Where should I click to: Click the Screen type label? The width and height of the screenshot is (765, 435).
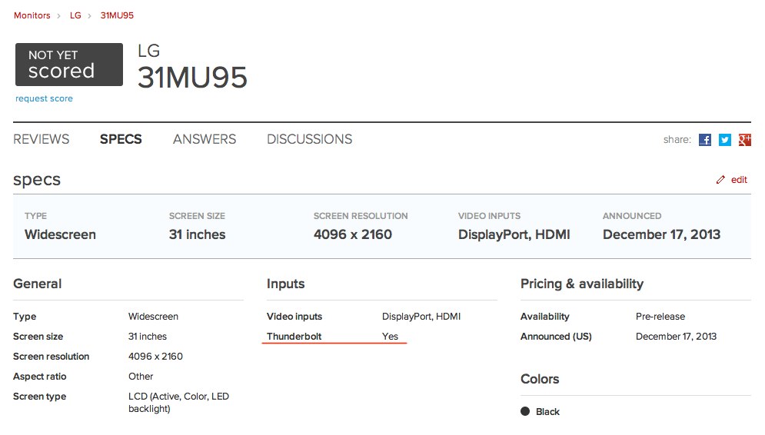tap(39, 397)
